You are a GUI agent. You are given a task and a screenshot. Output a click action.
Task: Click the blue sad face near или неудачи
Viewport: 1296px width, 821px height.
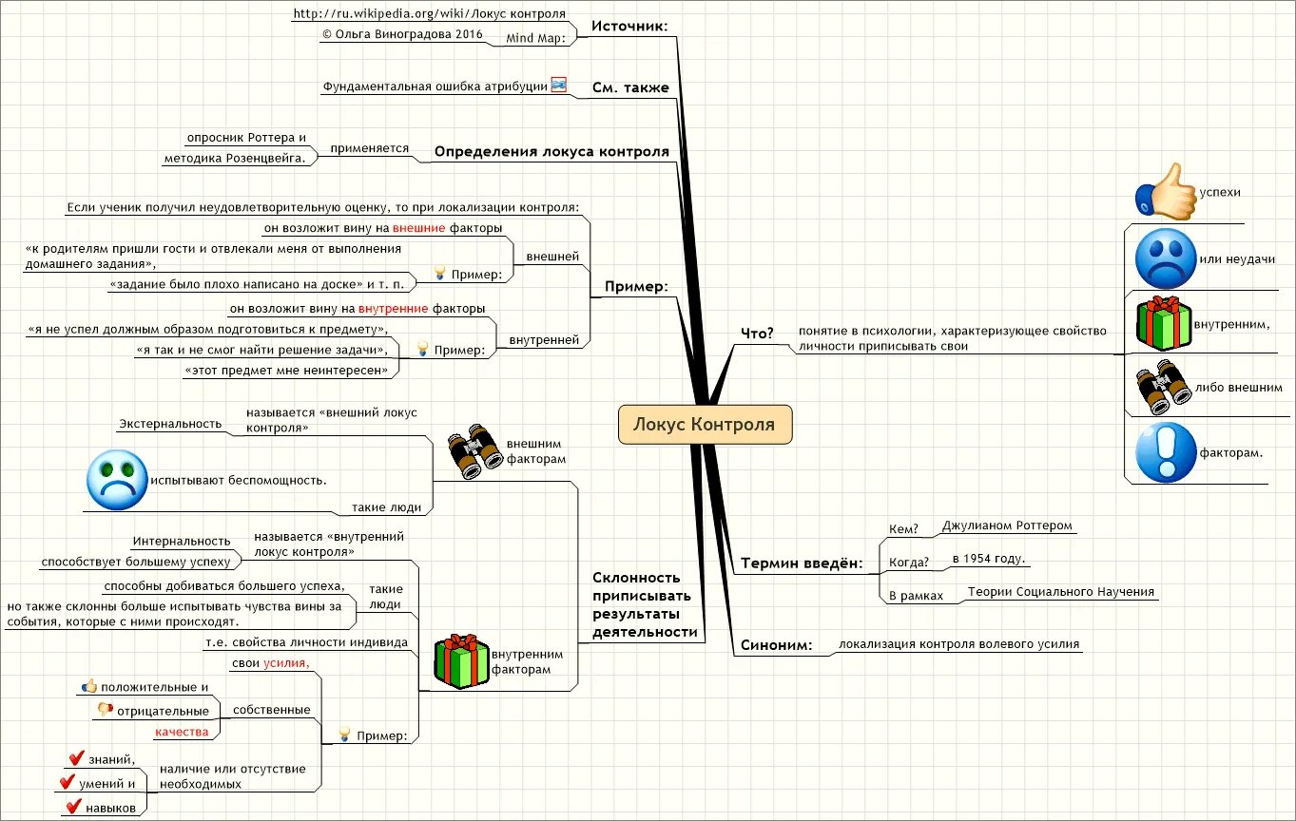pyautogui.click(x=1165, y=258)
